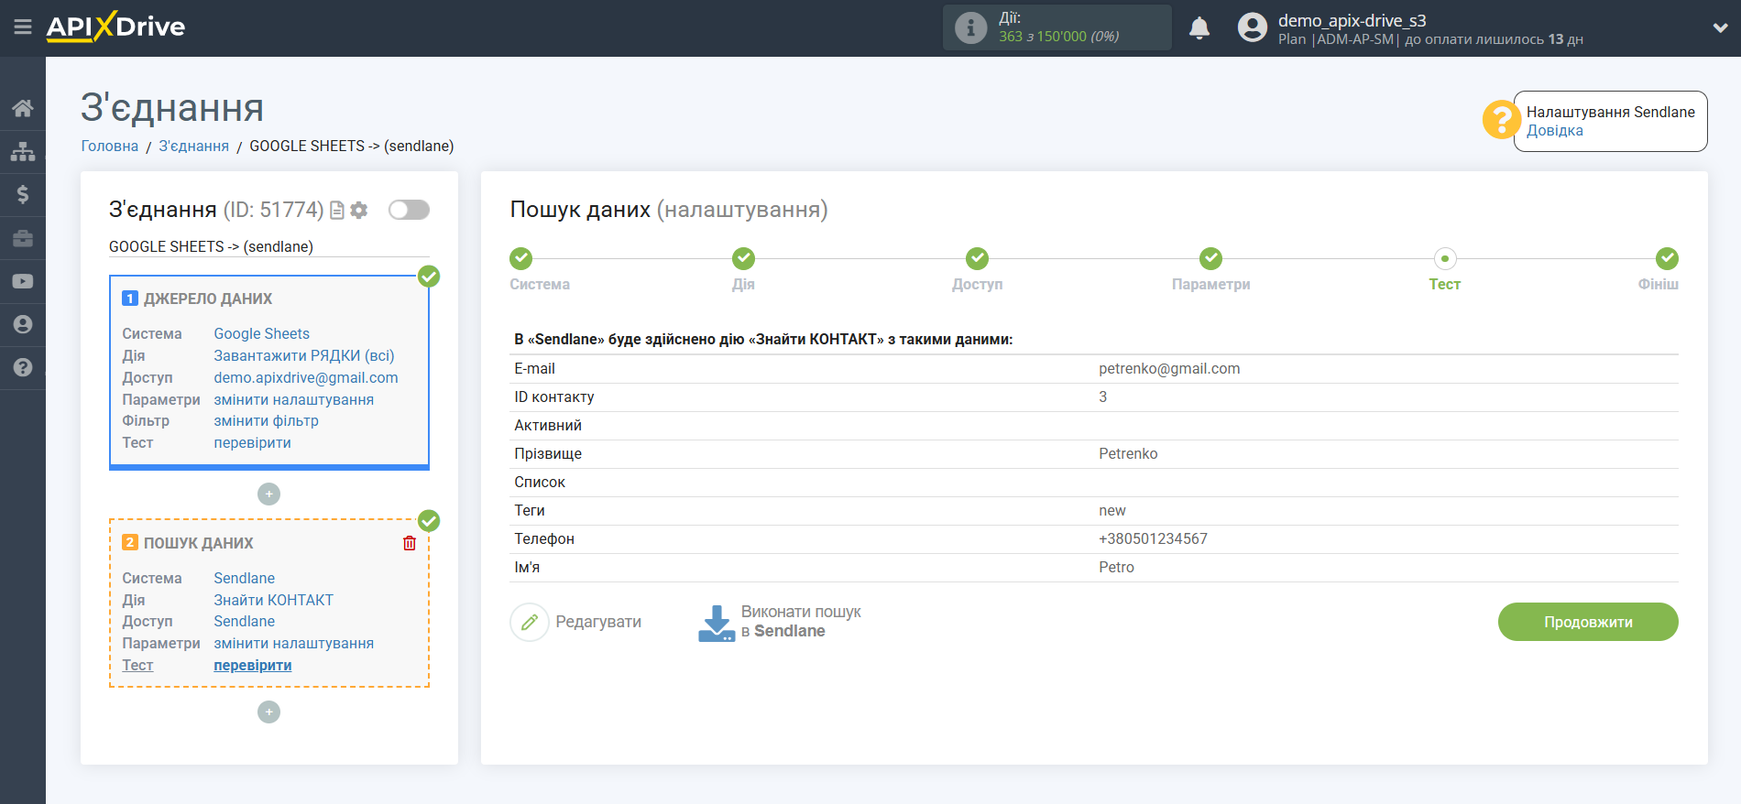Open the YouTube video sidebar icon

click(23, 281)
